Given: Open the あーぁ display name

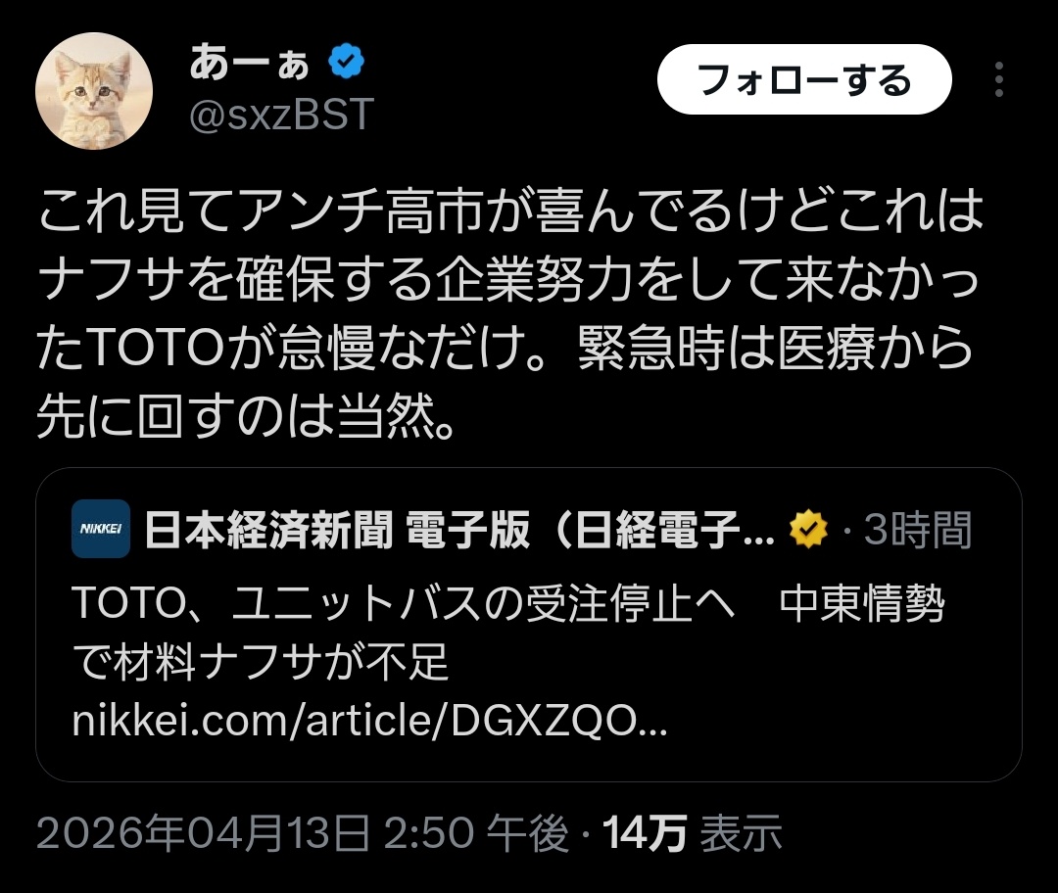Looking at the screenshot, I should click(x=249, y=62).
